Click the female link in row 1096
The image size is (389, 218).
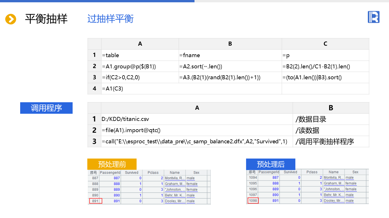(351, 189)
